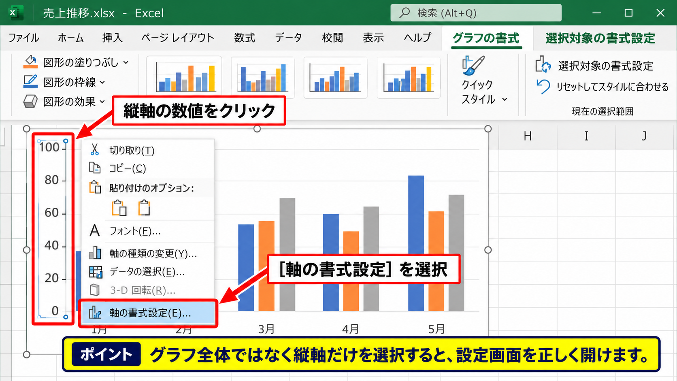Expand the 図形の枠線 dropdown arrow
Image resolution: width=677 pixels, height=381 pixels.
(x=102, y=82)
